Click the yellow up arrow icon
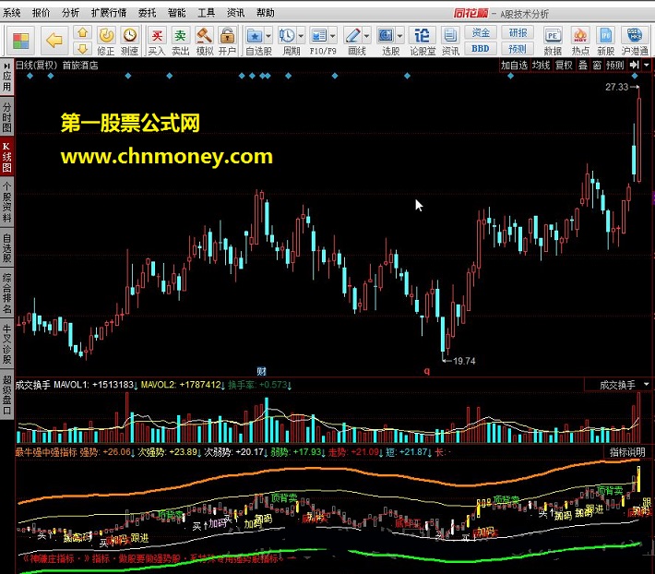655x574 pixels. (x=83, y=32)
